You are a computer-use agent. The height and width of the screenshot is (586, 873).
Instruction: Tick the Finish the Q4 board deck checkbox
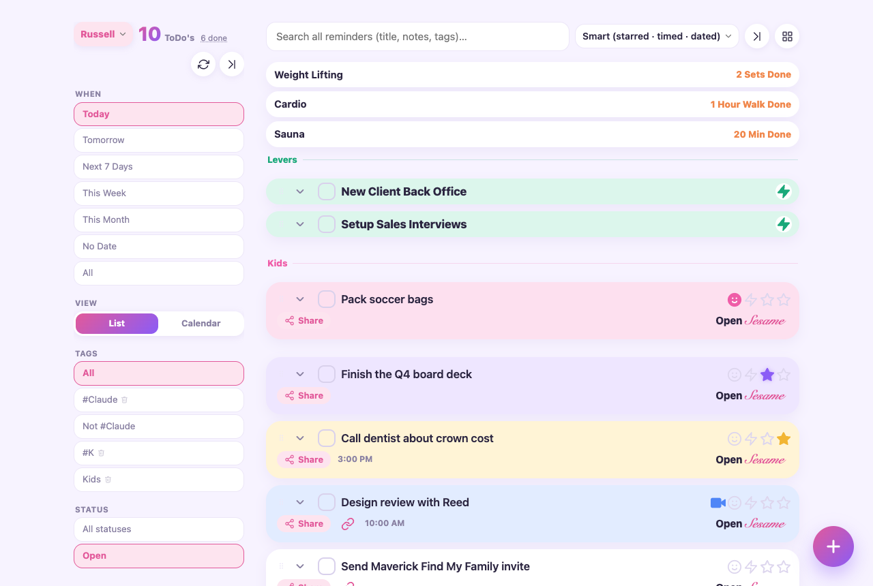[327, 374]
